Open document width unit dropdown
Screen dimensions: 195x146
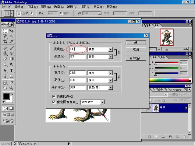tap(110, 73)
